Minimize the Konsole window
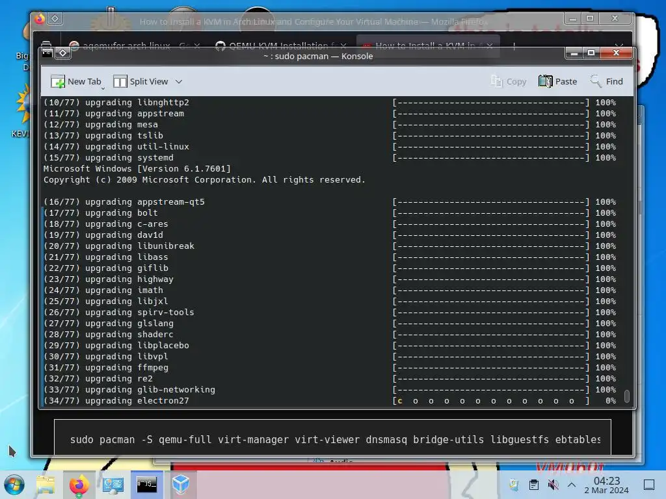 574,53
